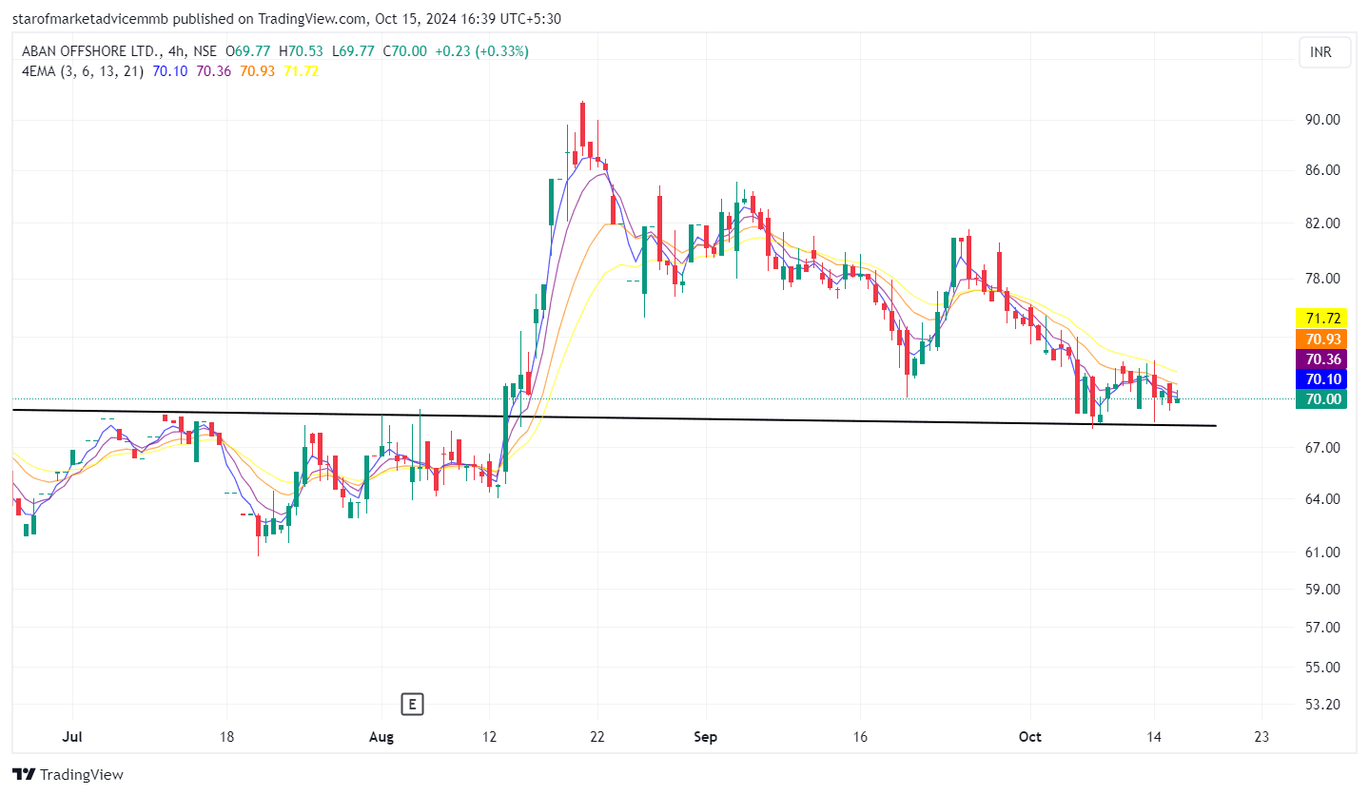Click the high value H70.53
Screen dimensions: 1369x795
(300, 51)
